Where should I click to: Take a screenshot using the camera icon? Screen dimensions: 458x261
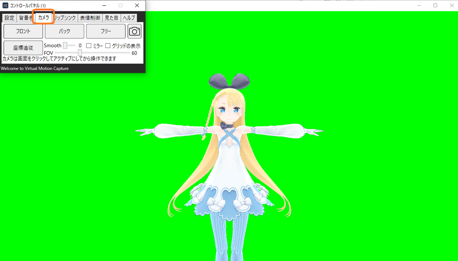point(134,31)
